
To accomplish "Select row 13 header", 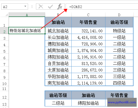I will click(4, 103).
